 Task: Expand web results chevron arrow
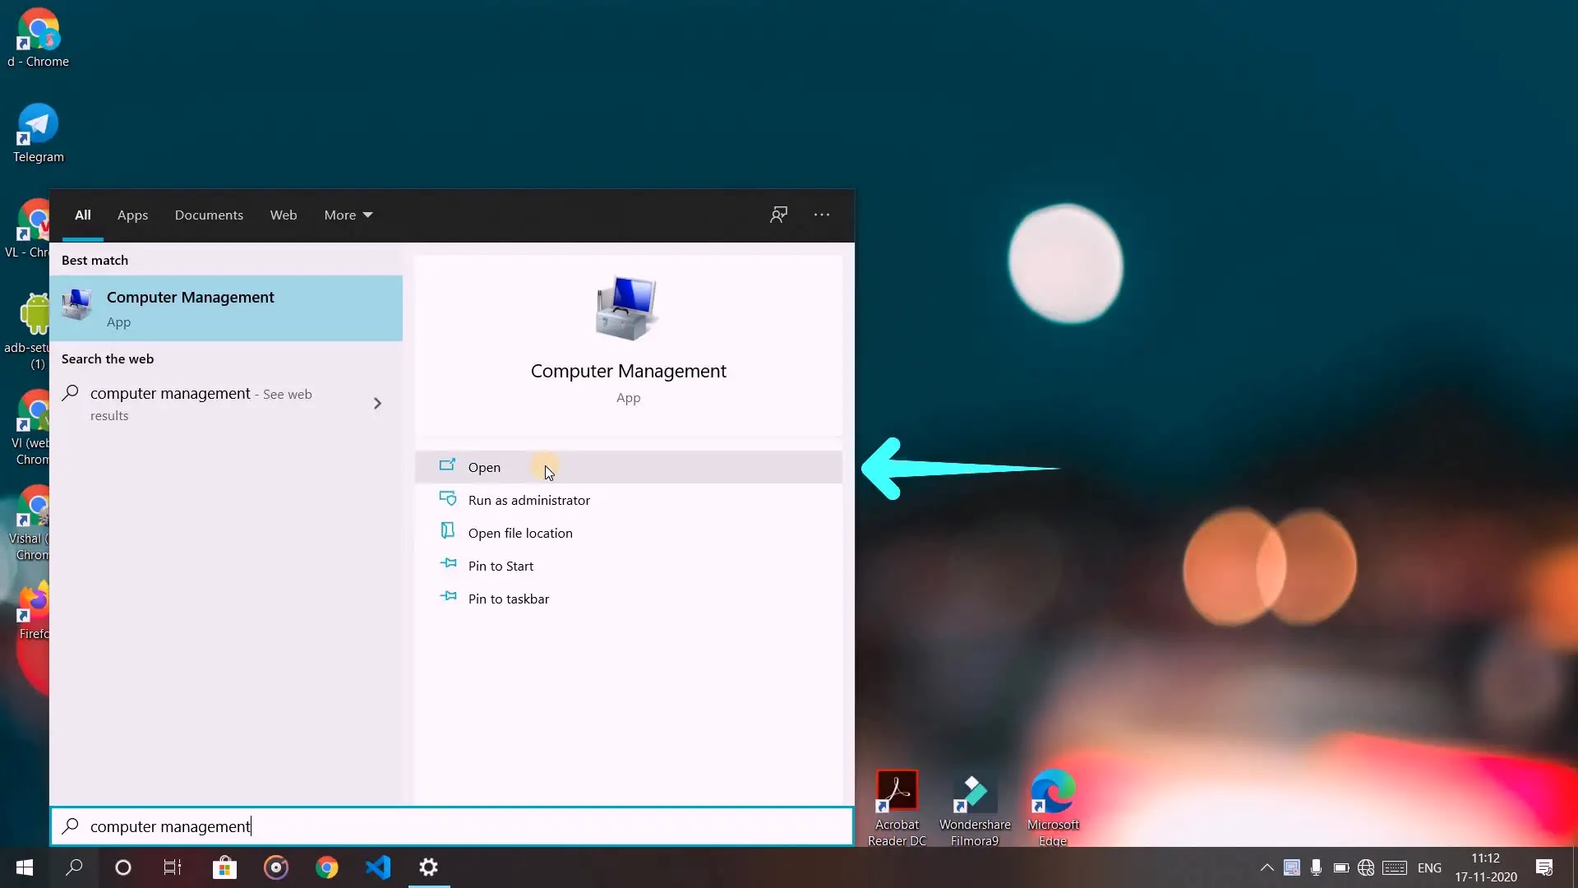click(x=377, y=403)
